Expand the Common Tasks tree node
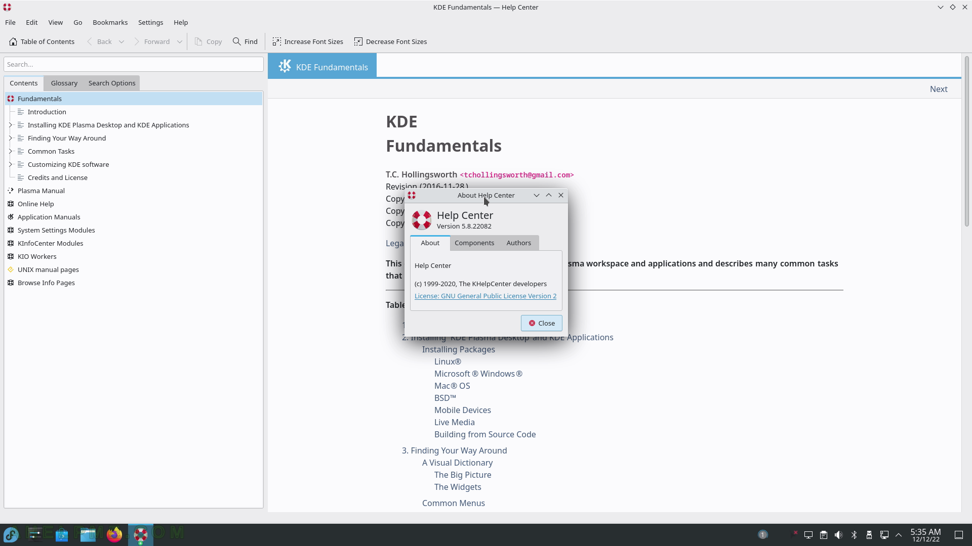The height and width of the screenshot is (546, 972). click(x=11, y=151)
